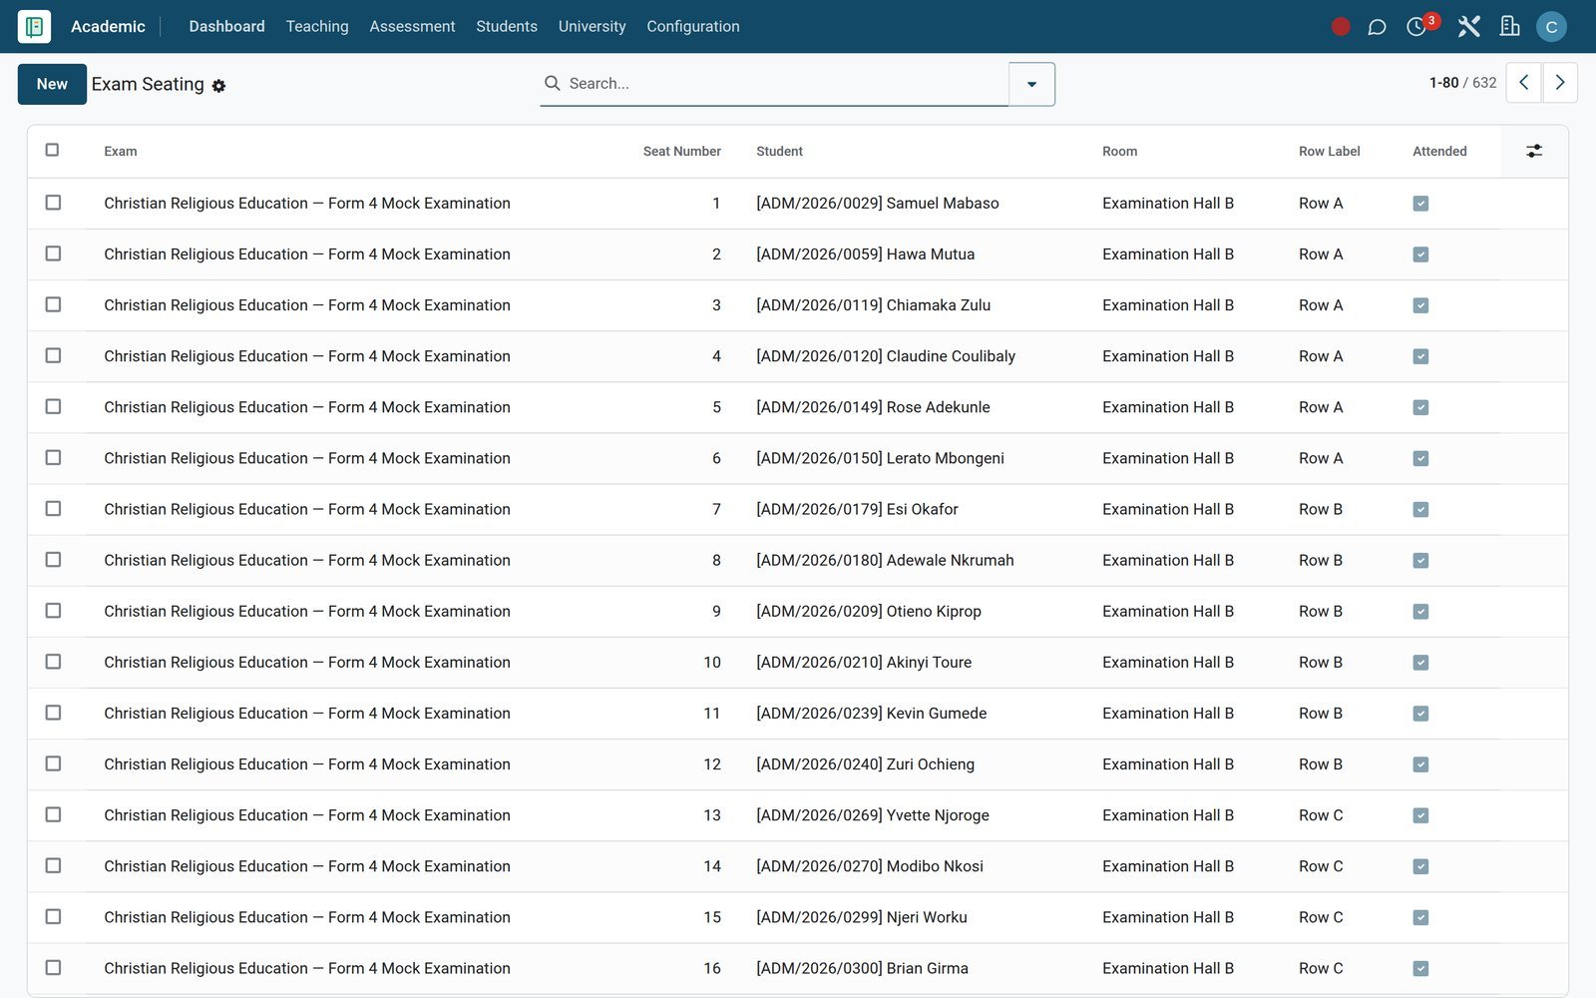Sort by Student column header
1596x998 pixels.
[779, 152]
